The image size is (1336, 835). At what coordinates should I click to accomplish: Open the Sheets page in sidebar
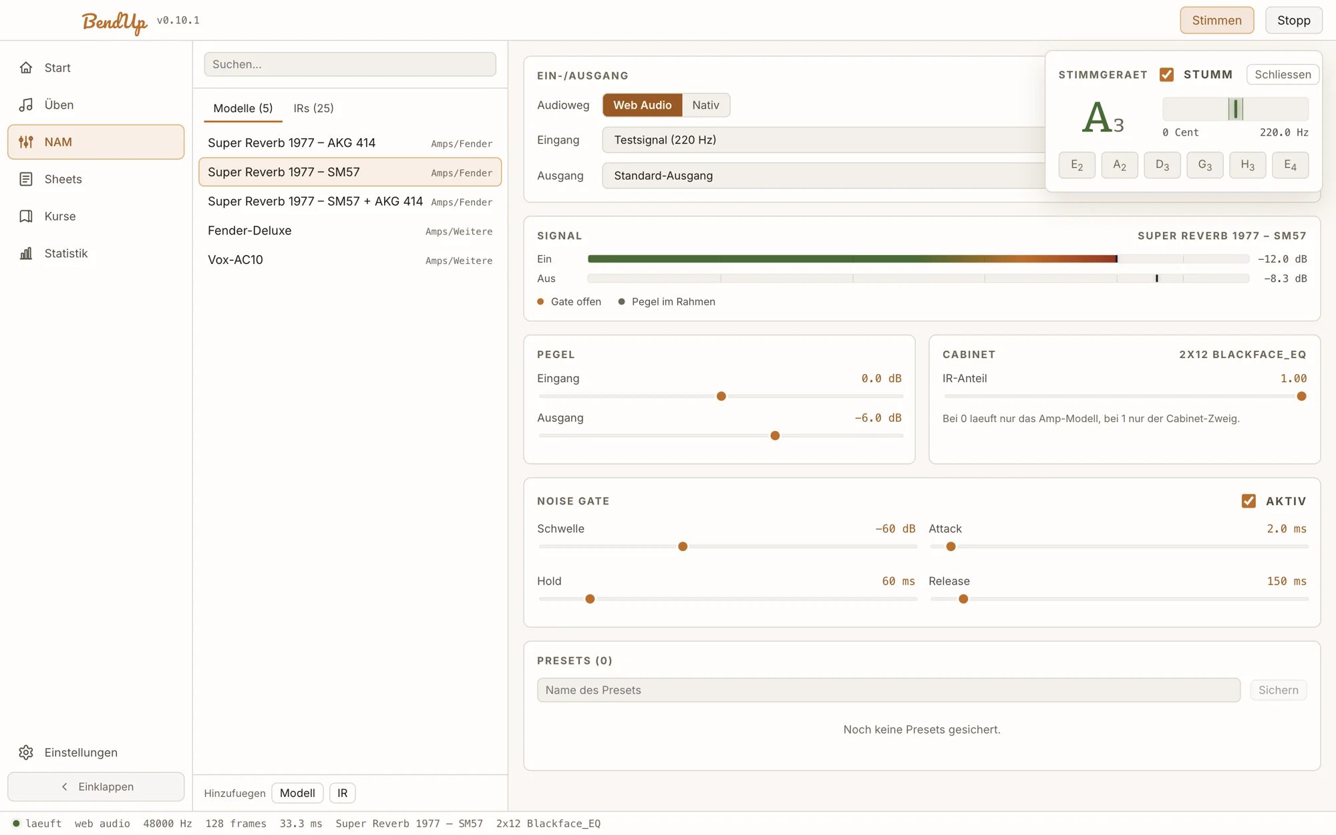96,179
